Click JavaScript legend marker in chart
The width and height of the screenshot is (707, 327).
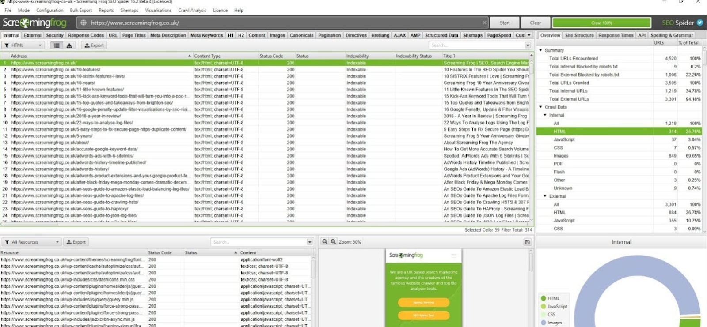tap(544, 306)
